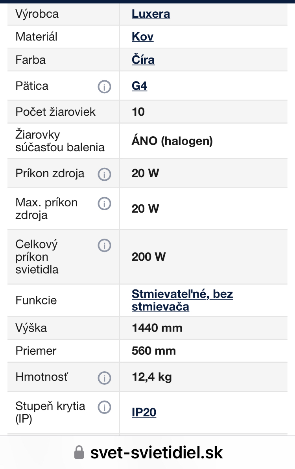295x469 pixels.
Task: Tap the info icon beside Príkon zdroja
Action: (104, 174)
